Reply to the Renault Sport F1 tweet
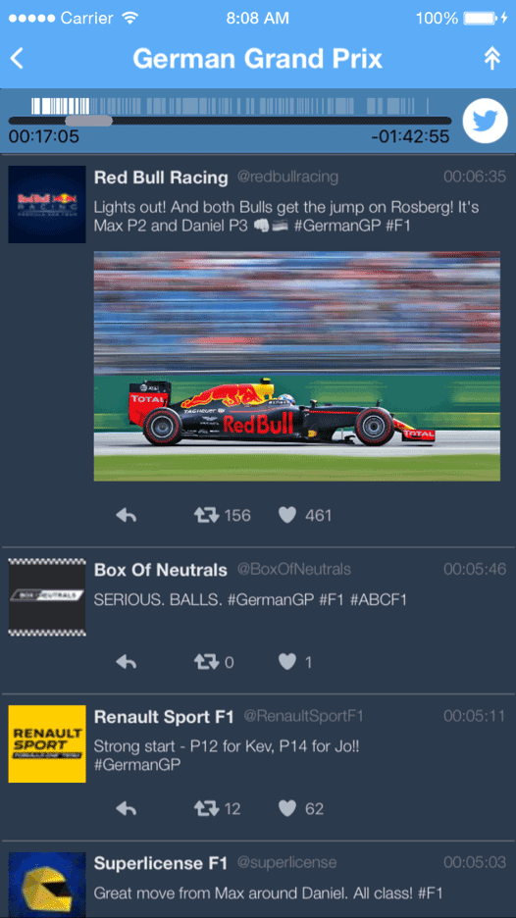 (x=127, y=808)
